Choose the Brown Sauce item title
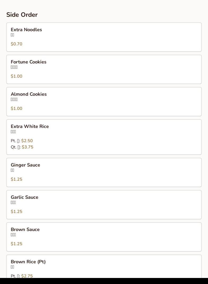The image size is (208, 284). (x=25, y=229)
